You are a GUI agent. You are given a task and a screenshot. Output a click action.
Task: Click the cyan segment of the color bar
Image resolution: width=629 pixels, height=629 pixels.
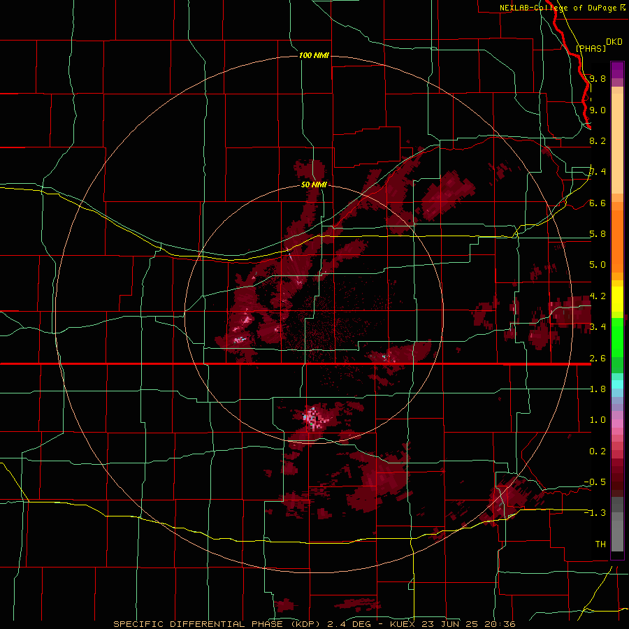click(x=617, y=384)
